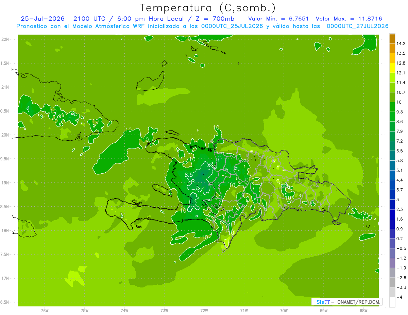
Task: Click the '-3.3' color scale value
Action: (401, 287)
